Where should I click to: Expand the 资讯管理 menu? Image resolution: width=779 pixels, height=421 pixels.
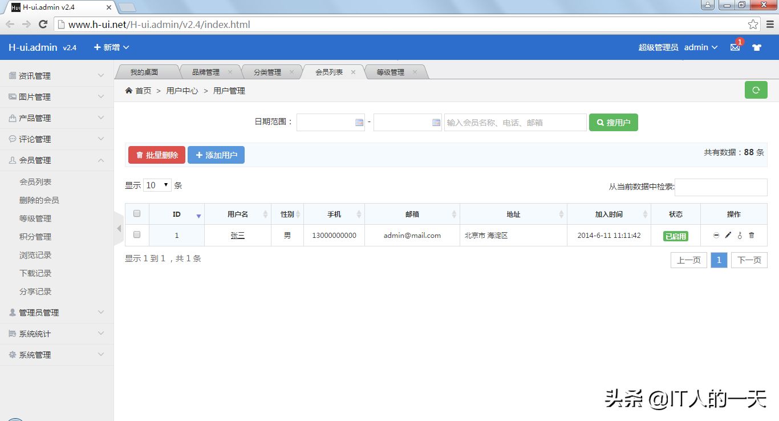click(57, 76)
